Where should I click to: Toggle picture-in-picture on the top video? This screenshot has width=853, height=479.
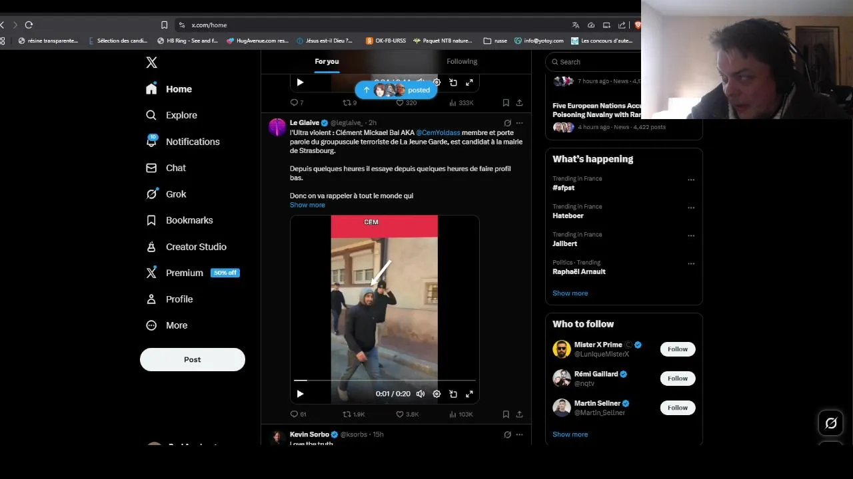pyautogui.click(x=453, y=82)
